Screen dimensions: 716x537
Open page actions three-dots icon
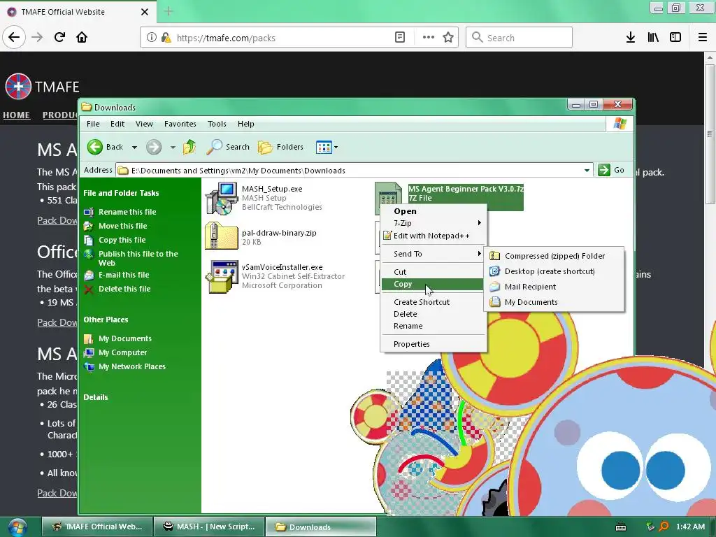pyautogui.click(x=429, y=38)
